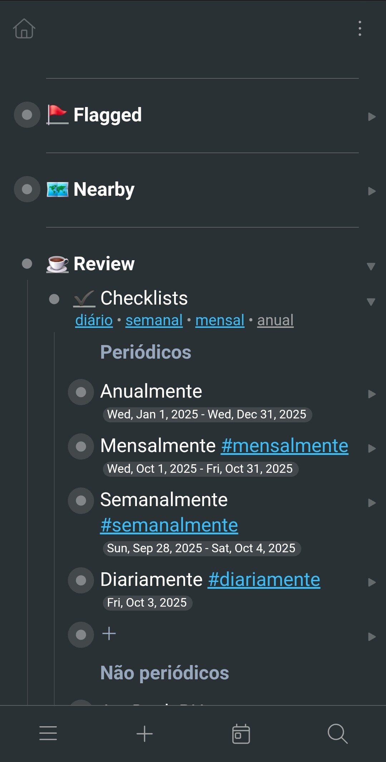Open the semanal link
The width and height of the screenshot is (386, 762).
[154, 320]
